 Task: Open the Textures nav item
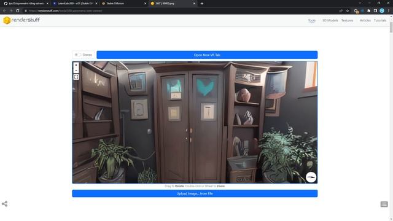click(x=347, y=20)
